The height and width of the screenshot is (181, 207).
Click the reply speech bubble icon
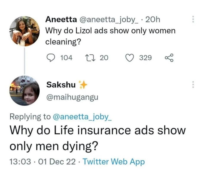point(51,57)
